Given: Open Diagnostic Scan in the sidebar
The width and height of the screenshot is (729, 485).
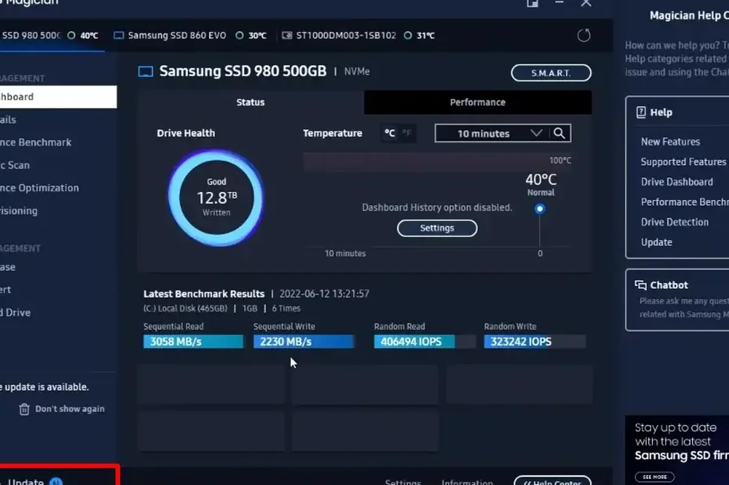Looking at the screenshot, I should coord(15,165).
